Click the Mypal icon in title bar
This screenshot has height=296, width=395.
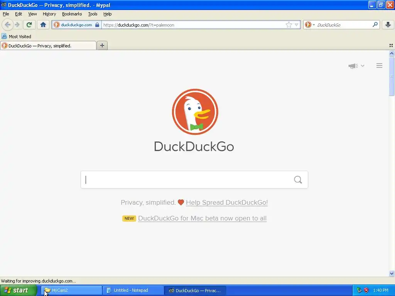[4, 5]
